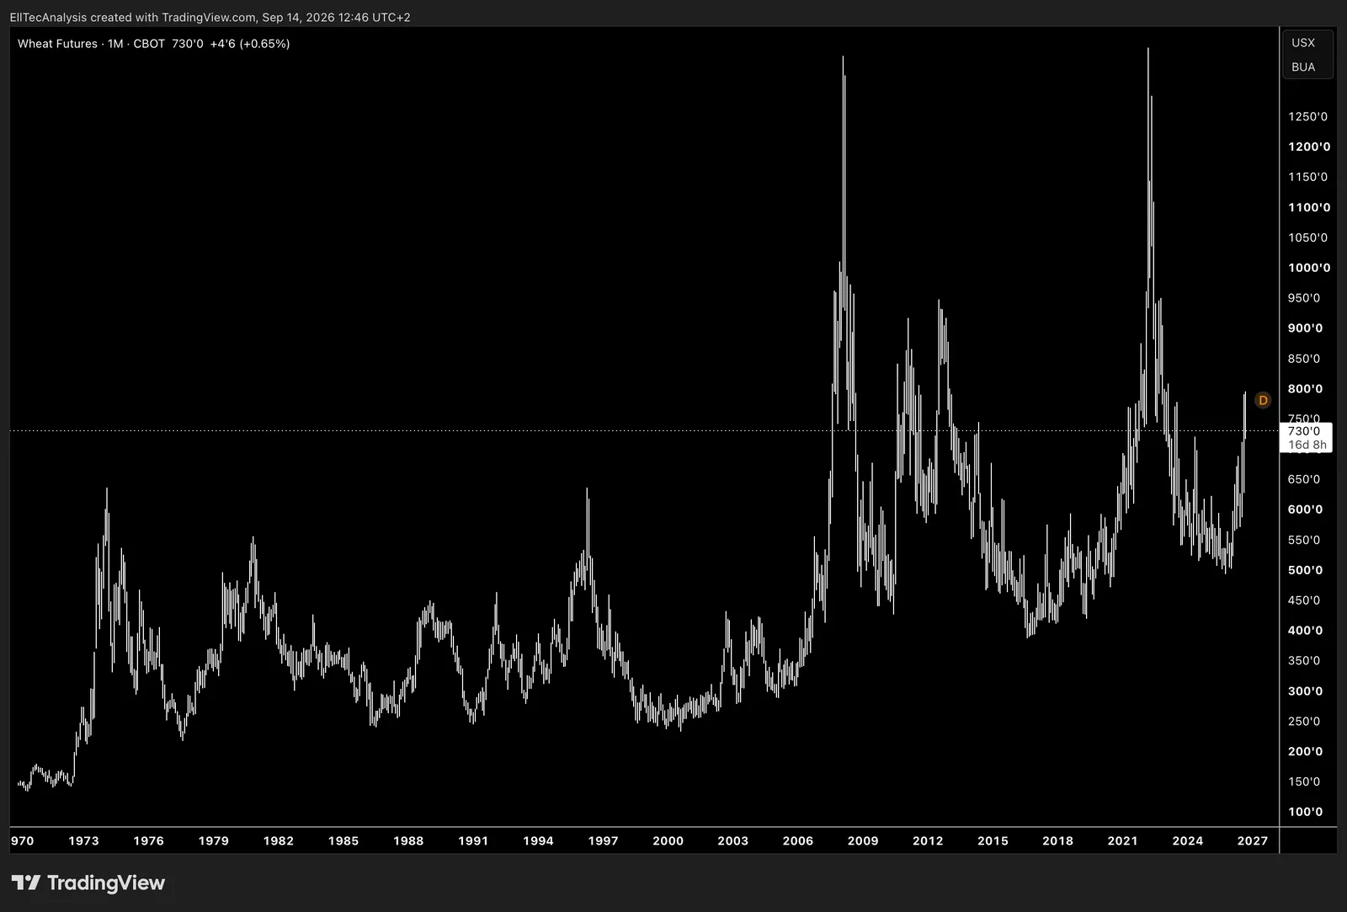The image size is (1347, 912).
Task: Click the 16d 8h countdown label
Action: click(1307, 445)
